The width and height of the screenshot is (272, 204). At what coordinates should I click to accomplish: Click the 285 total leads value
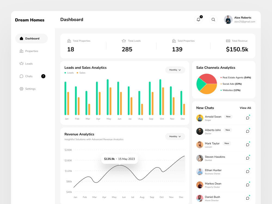point(127,50)
